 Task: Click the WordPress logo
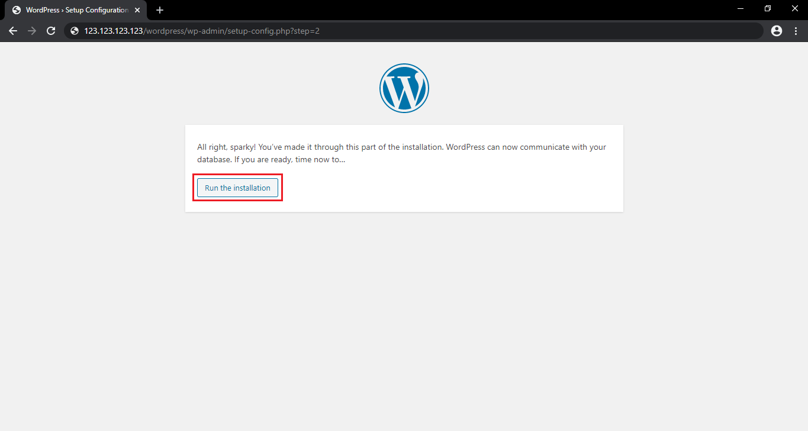click(x=404, y=88)
